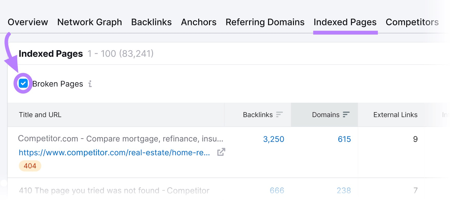Open the Competitors tab
Viewport: 450px width, 200px height.
[x=412, y=22]
